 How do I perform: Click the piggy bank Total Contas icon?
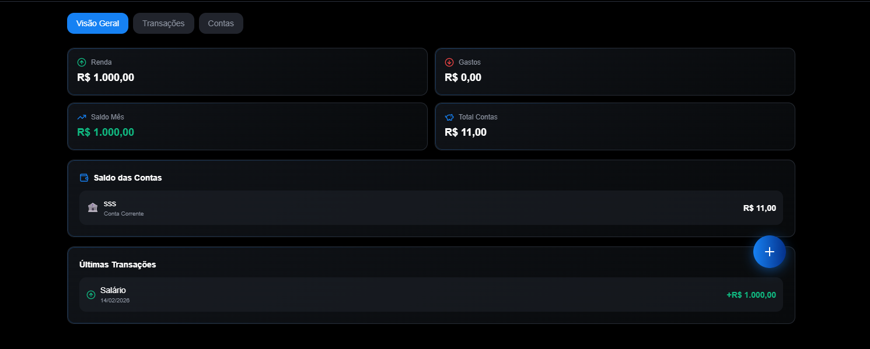click(x=449, y=117)
